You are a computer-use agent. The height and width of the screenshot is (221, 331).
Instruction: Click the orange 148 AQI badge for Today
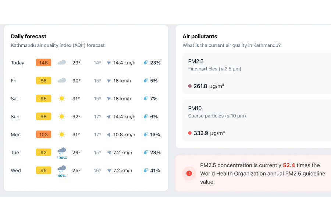pyautogui.click(x=43, y=63)
